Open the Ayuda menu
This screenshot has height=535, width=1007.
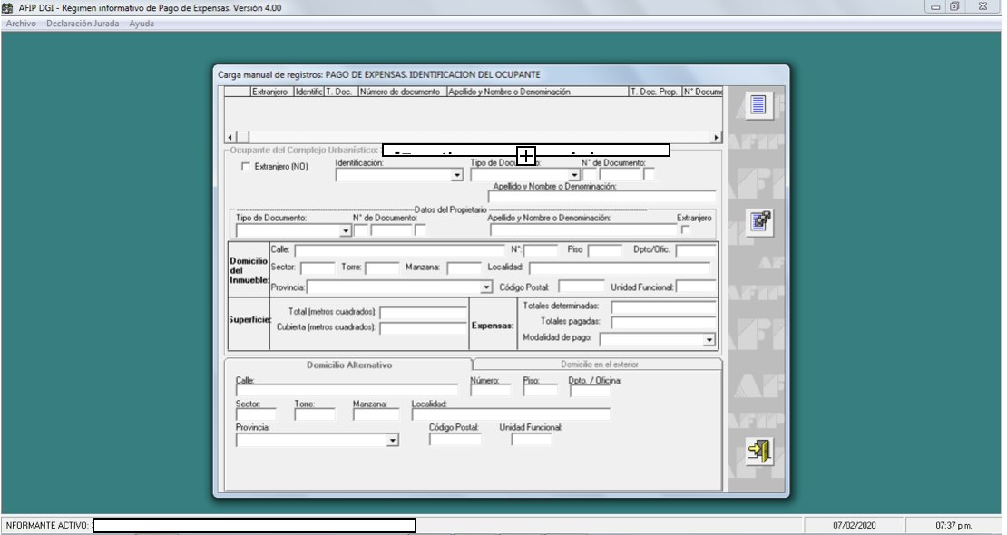pyautogui.click(x=142, y=24)
